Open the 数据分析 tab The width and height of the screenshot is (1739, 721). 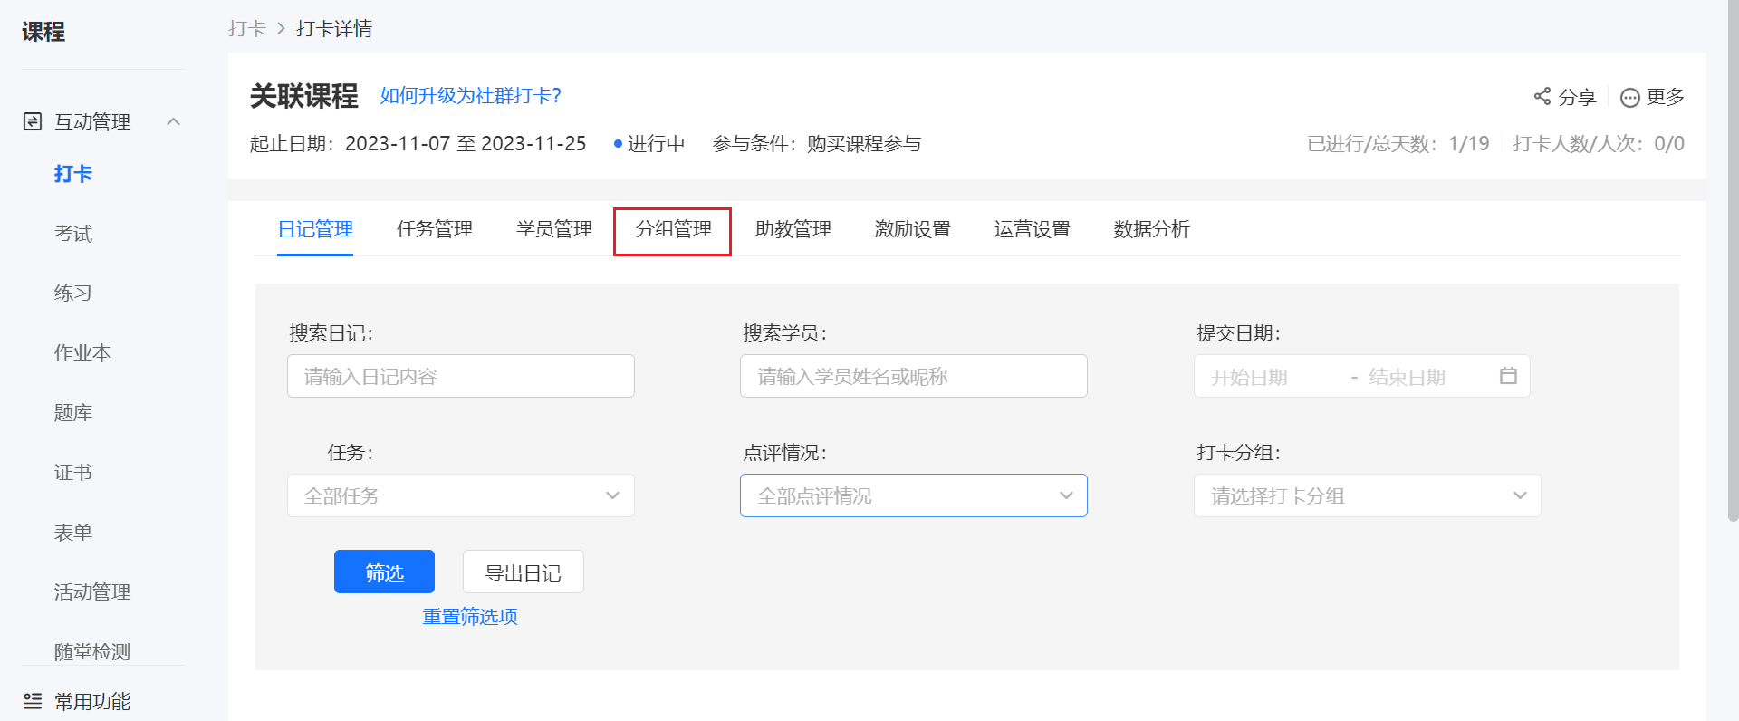point(1151,230)
